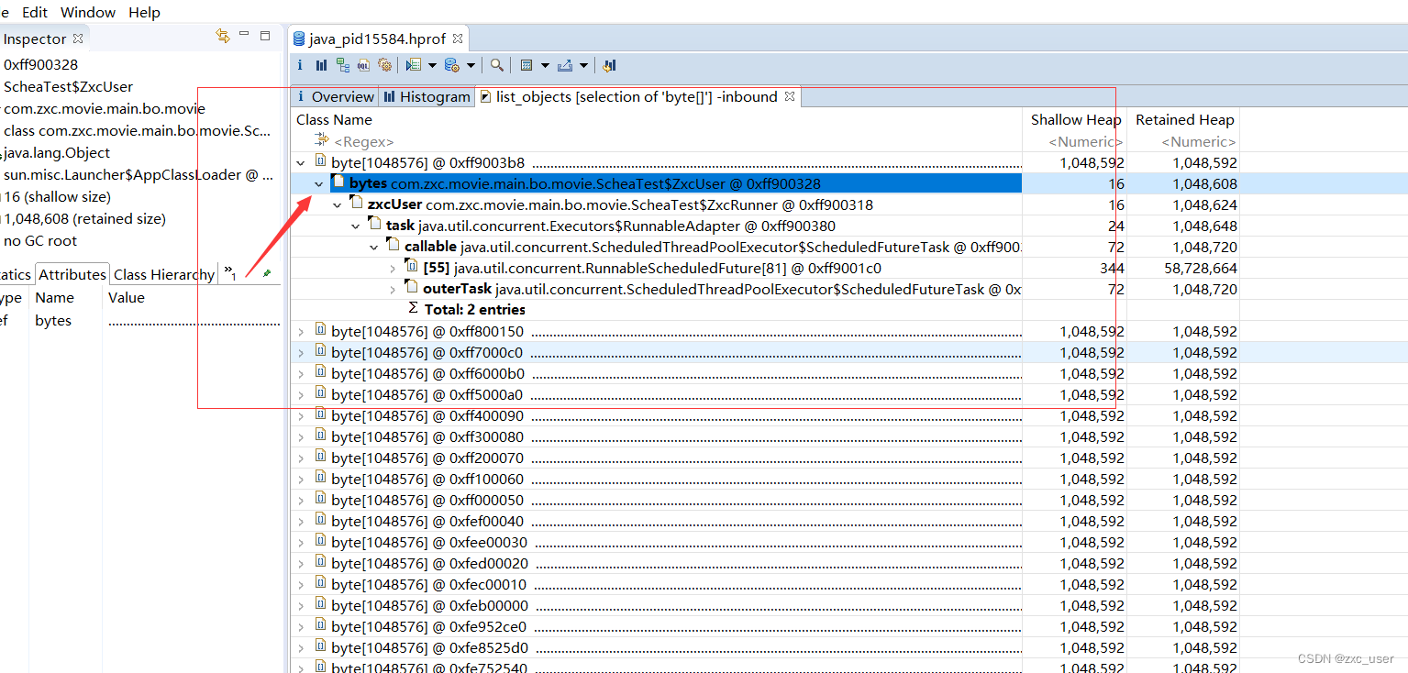The image size is (1408, 673).
Task: Open the Query Browser database icon
Action: coord(451,65)
